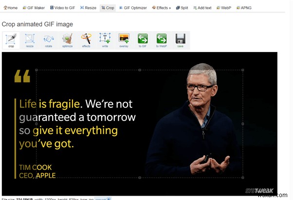Click the save floppy disk icon
This screenshot has width=293, height=200.
click(180, 40)
